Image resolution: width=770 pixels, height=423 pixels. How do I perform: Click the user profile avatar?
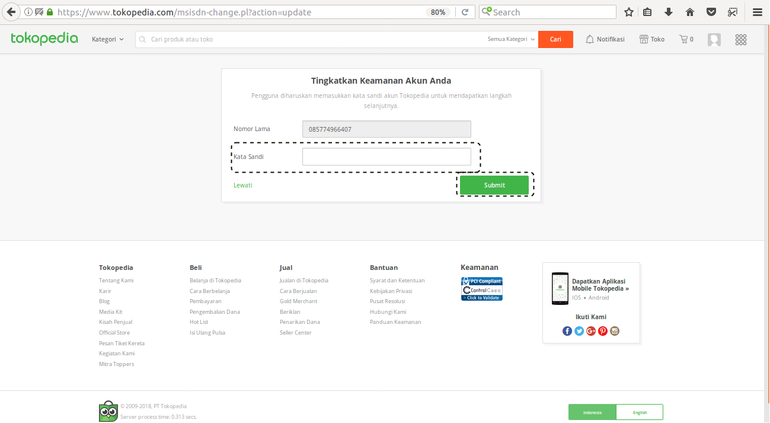(x=714, y=39)
